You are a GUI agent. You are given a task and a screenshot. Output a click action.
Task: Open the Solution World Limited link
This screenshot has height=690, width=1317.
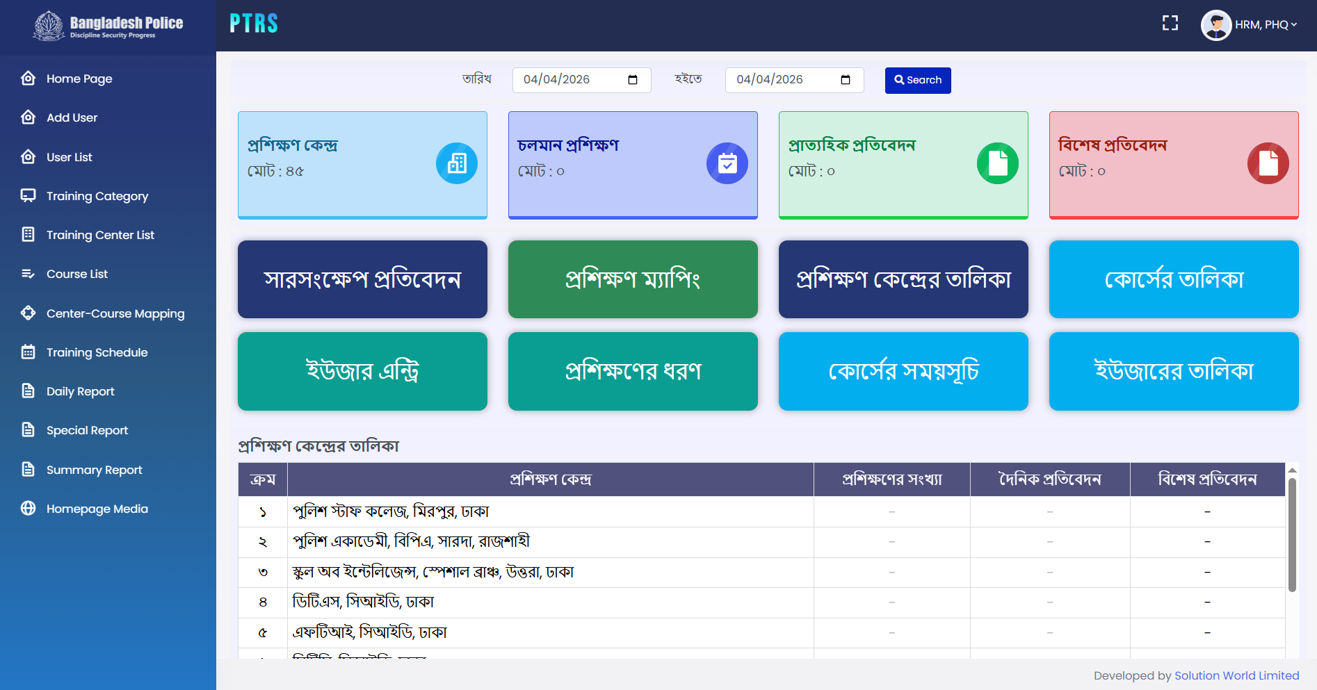tap(1236, 675)
